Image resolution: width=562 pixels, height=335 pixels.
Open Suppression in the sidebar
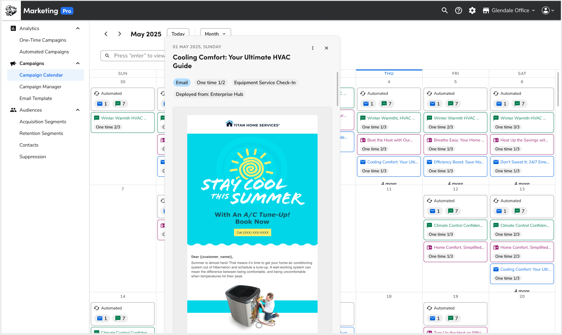pos(33,157)
